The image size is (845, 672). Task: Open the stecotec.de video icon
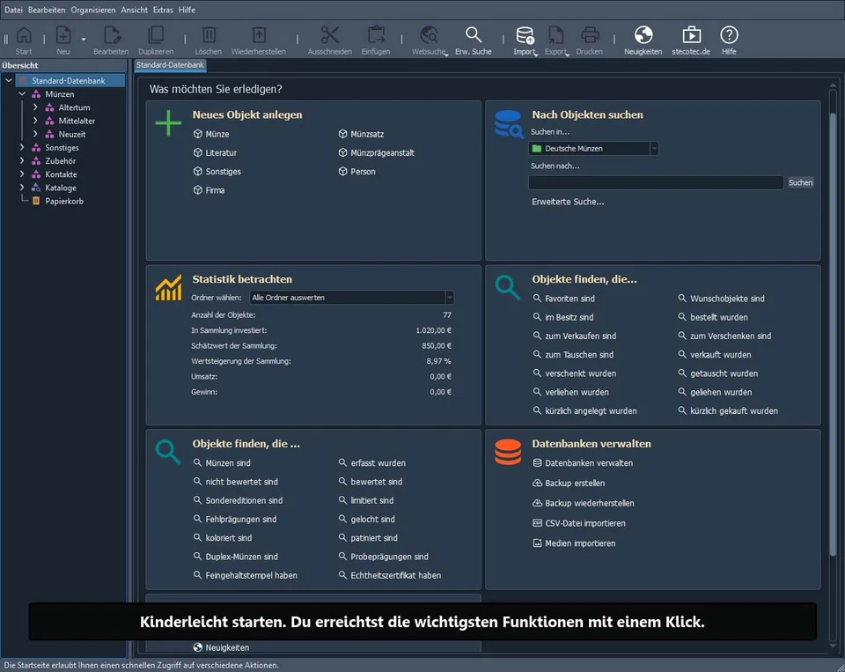point(692,36)
